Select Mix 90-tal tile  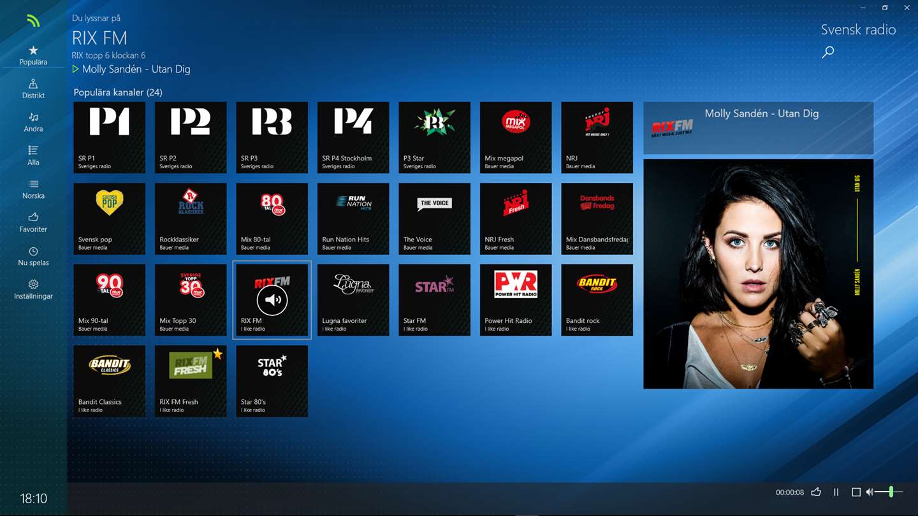tap(109, 300)
